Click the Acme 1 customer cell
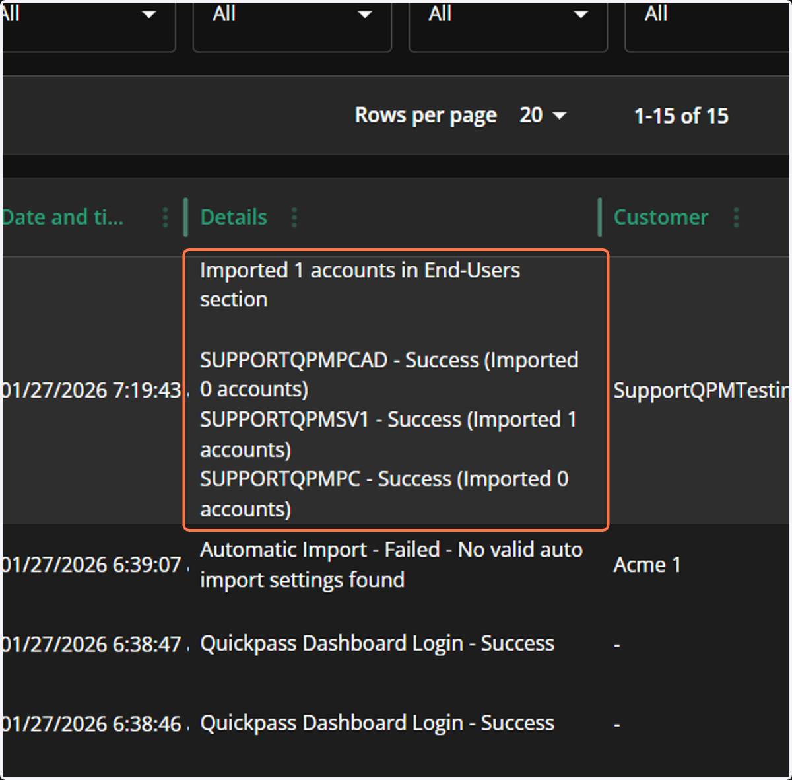The width and height of the screenshot is (792, 780). (647, 565)
